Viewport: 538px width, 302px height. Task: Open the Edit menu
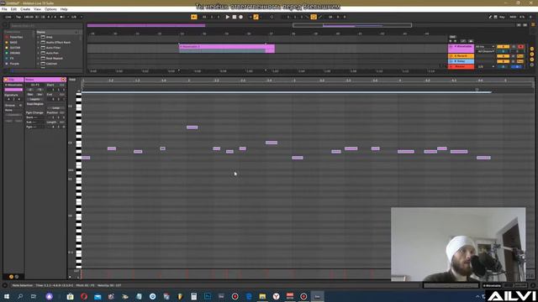[13, 9]
